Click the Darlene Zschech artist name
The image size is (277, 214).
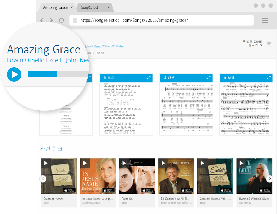(x=91, y=203)
